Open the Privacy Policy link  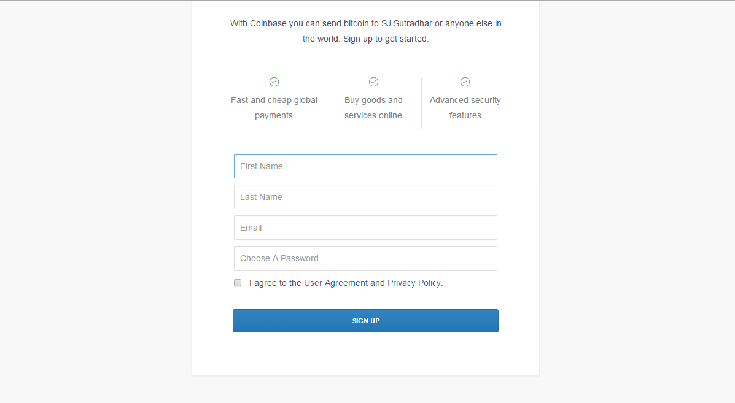click(x=414, y=283)
